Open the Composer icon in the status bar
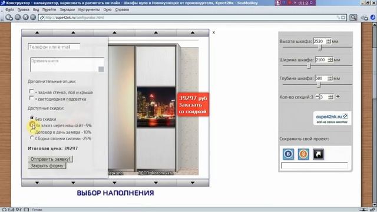Image resolution: width=377 pixels, height=212 pixels. coord(19,210)
